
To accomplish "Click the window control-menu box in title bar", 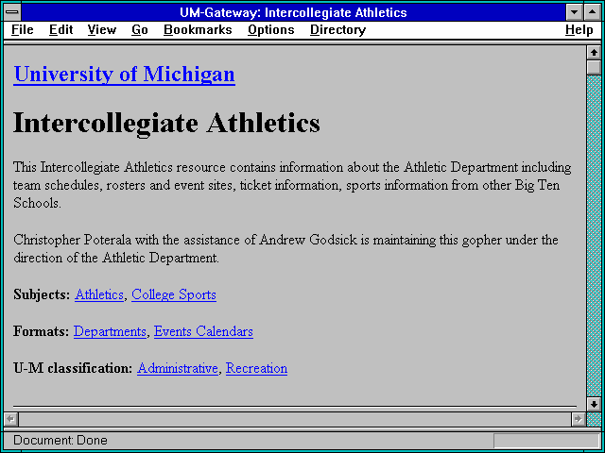I will [12, 12].
